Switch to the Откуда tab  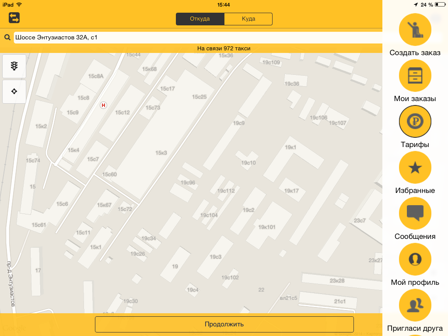pos(200,19)
